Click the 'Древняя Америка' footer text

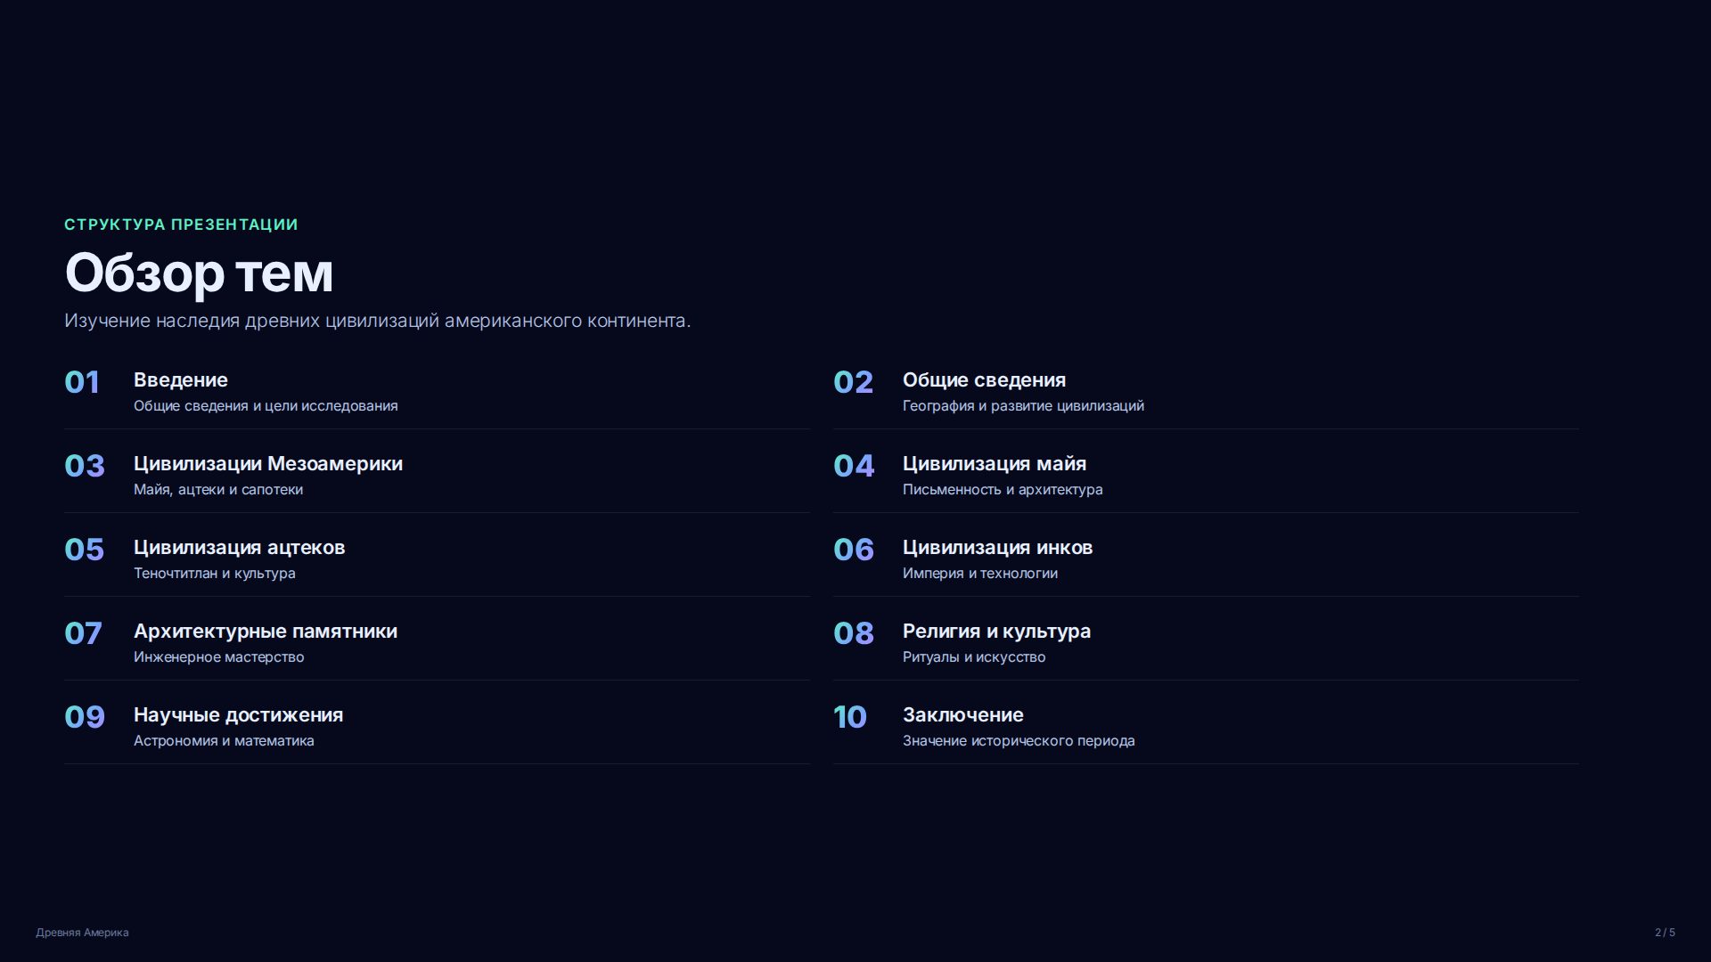(82, 933)
